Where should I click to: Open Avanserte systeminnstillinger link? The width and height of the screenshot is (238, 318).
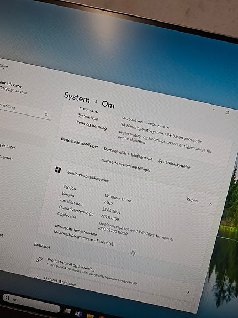[x=126, y=165]
